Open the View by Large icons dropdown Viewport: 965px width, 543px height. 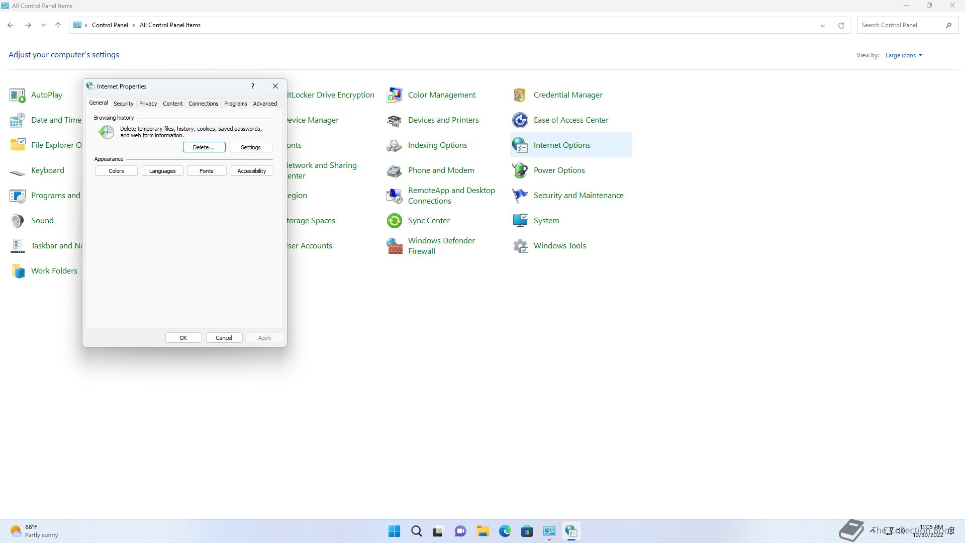pos(904,55)
